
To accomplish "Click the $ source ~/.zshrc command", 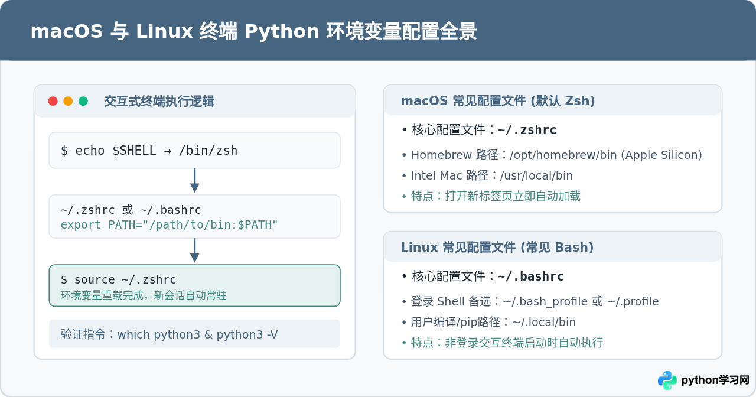I will (x=118, y=279).
